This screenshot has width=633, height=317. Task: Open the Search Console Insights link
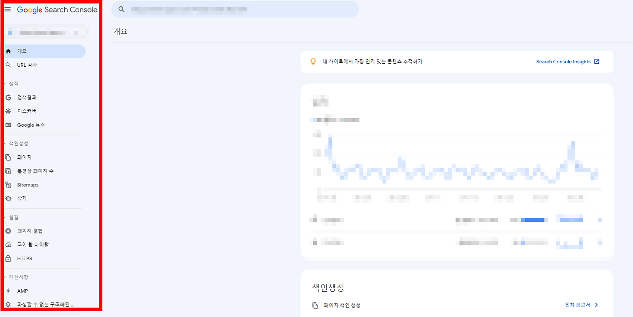[x=563, y=62]
